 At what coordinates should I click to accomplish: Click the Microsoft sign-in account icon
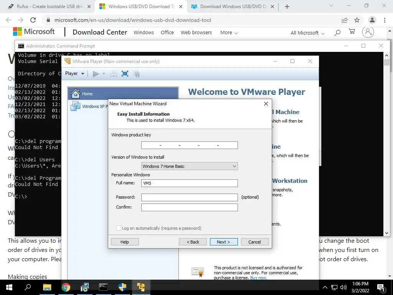point(368,32)
